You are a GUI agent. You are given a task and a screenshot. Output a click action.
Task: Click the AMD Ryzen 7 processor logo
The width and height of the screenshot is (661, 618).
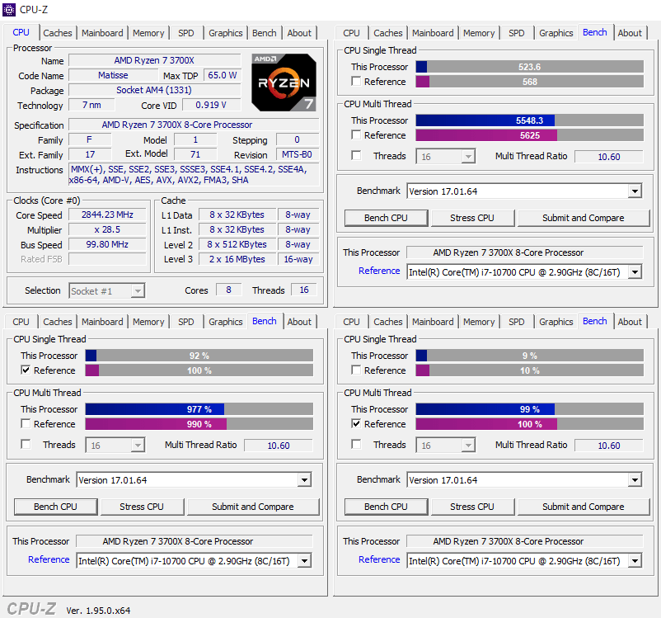click(x=284, y=83)
